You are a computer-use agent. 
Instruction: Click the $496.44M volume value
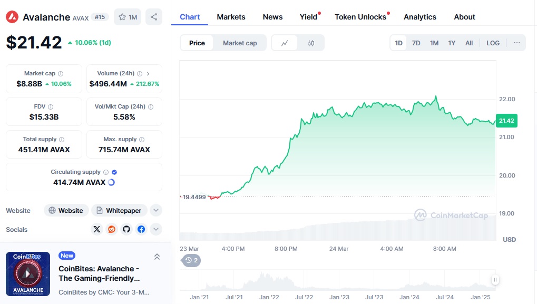tap(108, 84)
